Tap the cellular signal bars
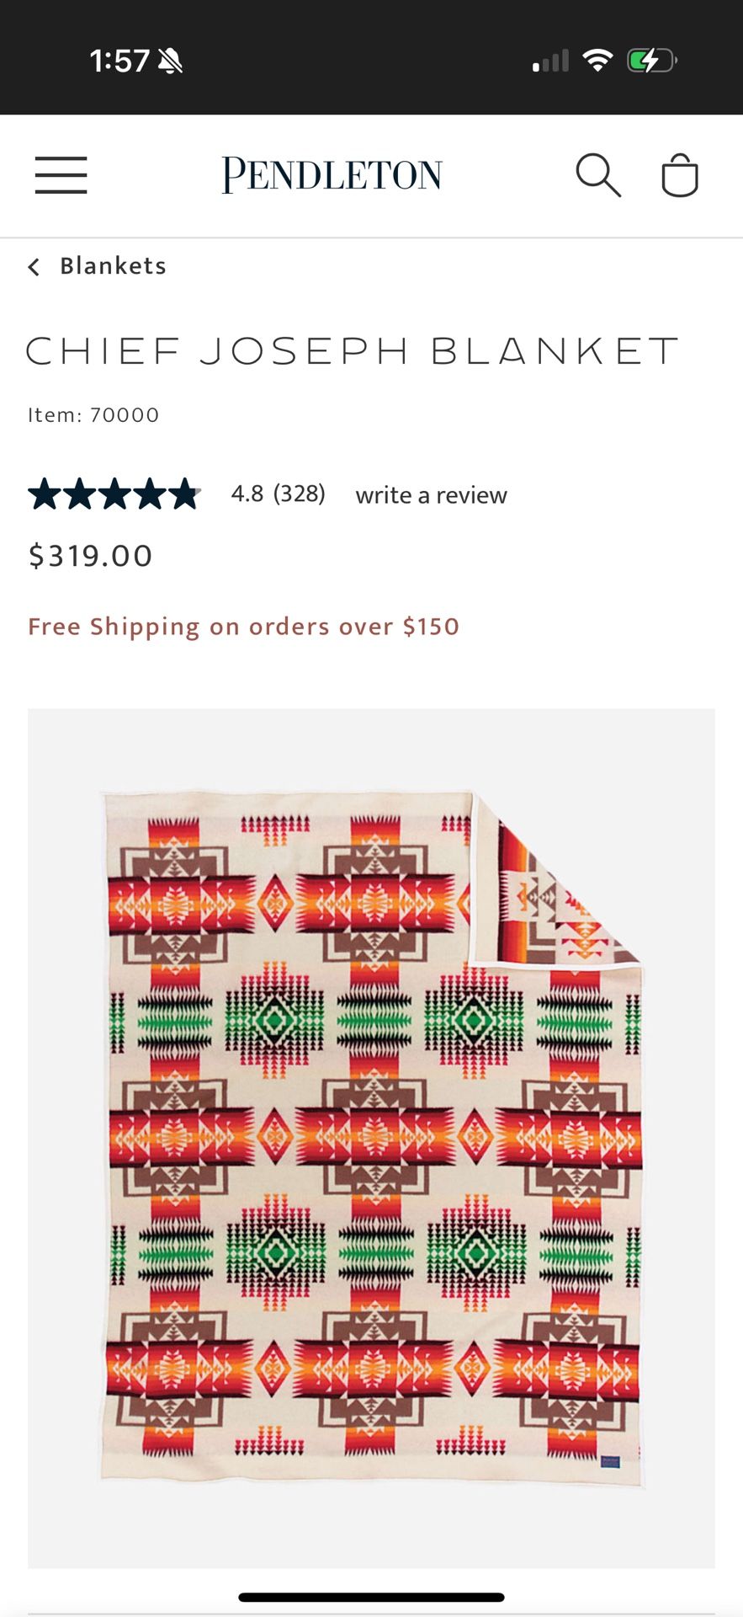 click(550, 61)
